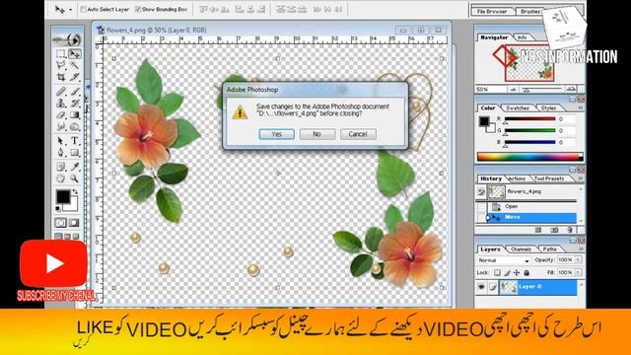Select the History Brush tool
The height and width of the screenshot is (355, 631).
75,103
